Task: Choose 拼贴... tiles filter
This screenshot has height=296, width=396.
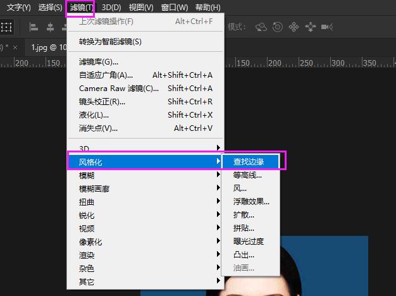Action: pyautogui.click(x=251, y=228)
